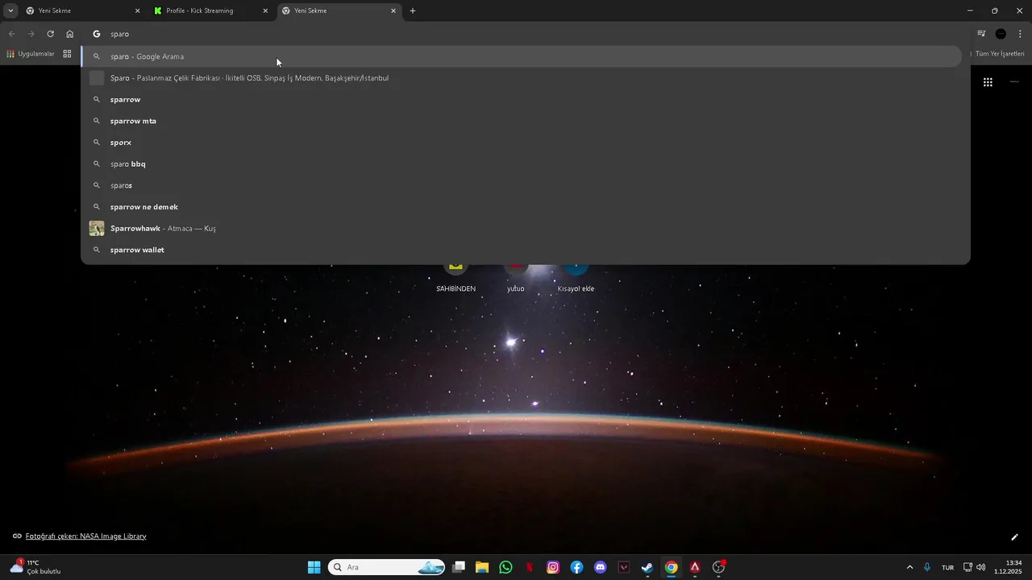
Task: Open the tab search dropdown arrow
Action: point(10,10)
